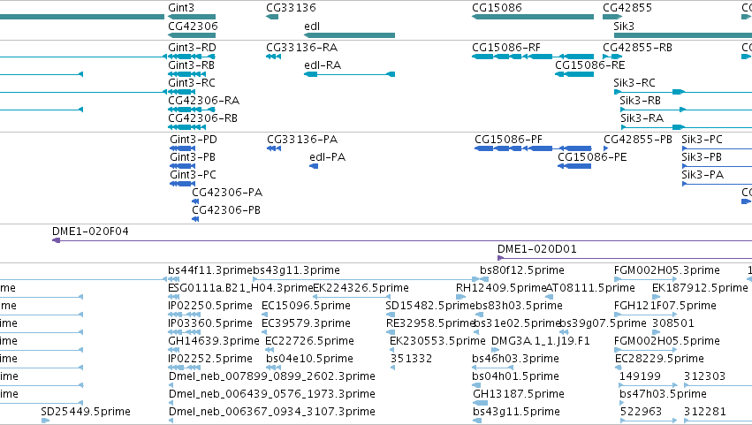The width and height of the screenshot is (752, 425).
Task: Select the bs43g11.3prime EST
Action: [366, 279]
